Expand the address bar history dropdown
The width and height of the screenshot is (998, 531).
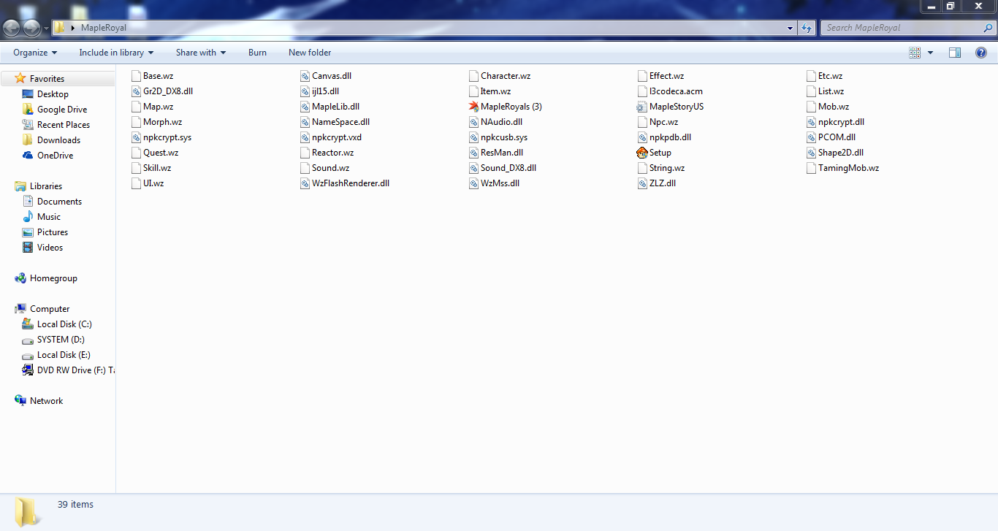tap(790, 28)
